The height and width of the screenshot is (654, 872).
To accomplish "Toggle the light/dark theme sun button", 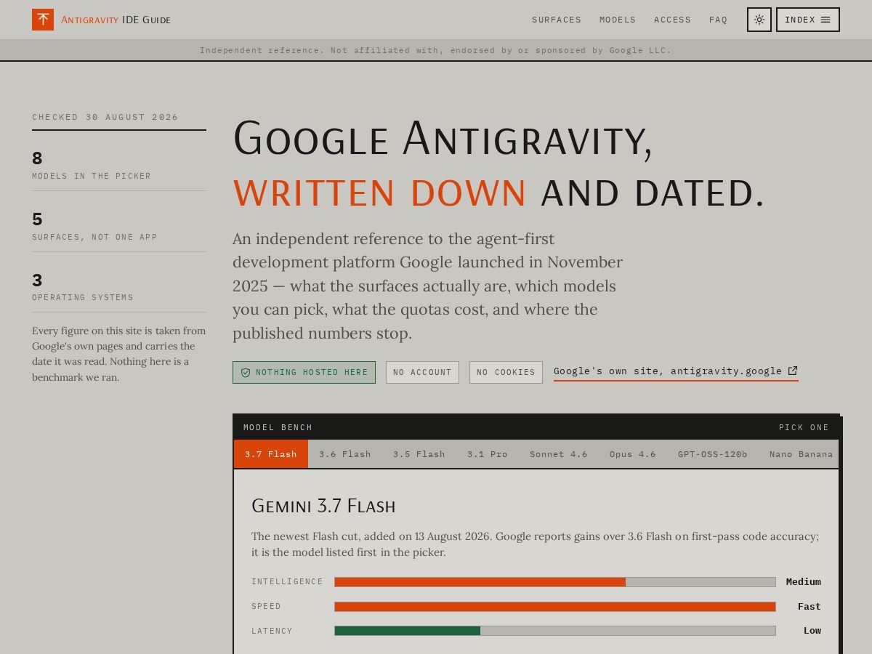I will (759, 20).
